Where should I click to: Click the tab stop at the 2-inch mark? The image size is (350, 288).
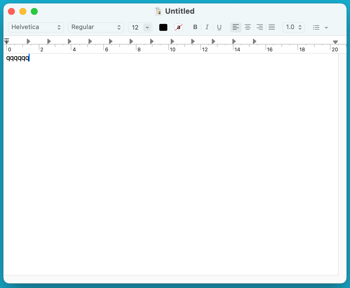click(x=49, y=41)
